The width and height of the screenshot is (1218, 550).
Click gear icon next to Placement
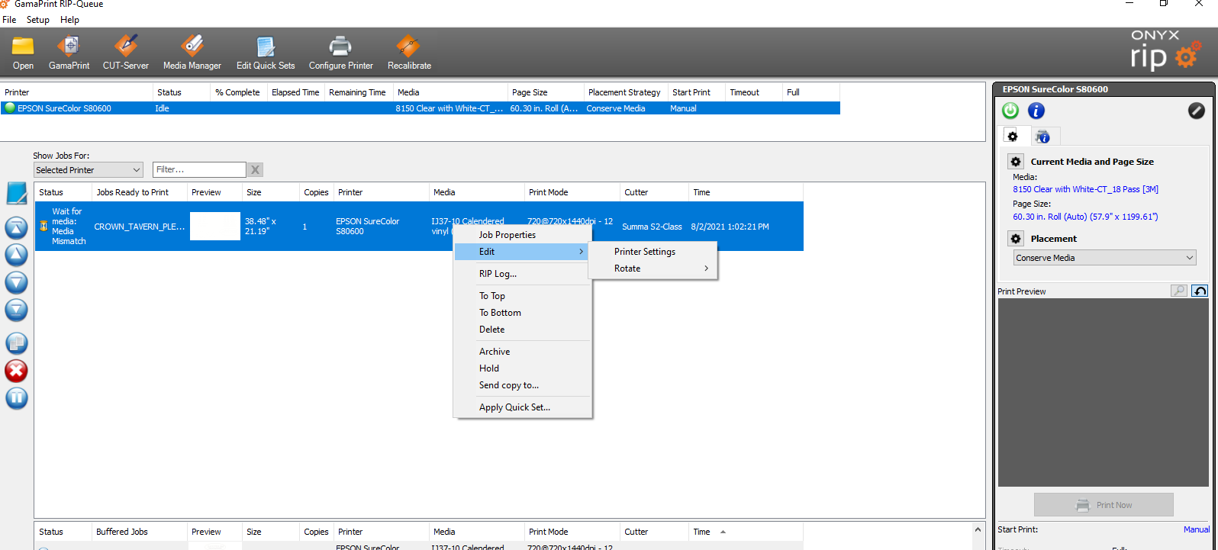[x=1016, y=239]
